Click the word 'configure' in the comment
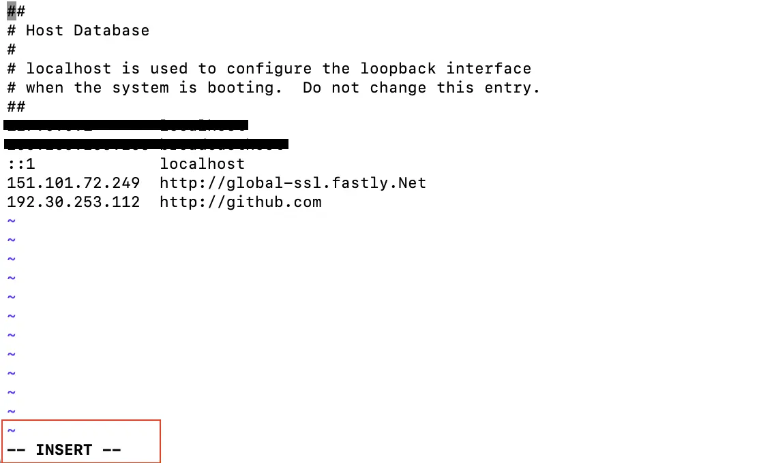 point(269,68)
